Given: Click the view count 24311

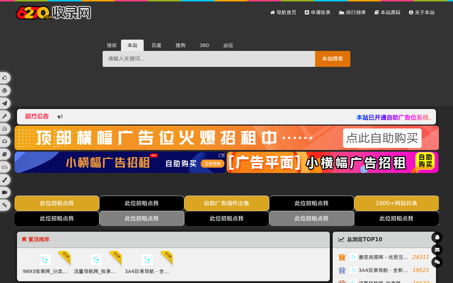Looking at the screenshot, I should pyautogui.click(x=420, y=257).
